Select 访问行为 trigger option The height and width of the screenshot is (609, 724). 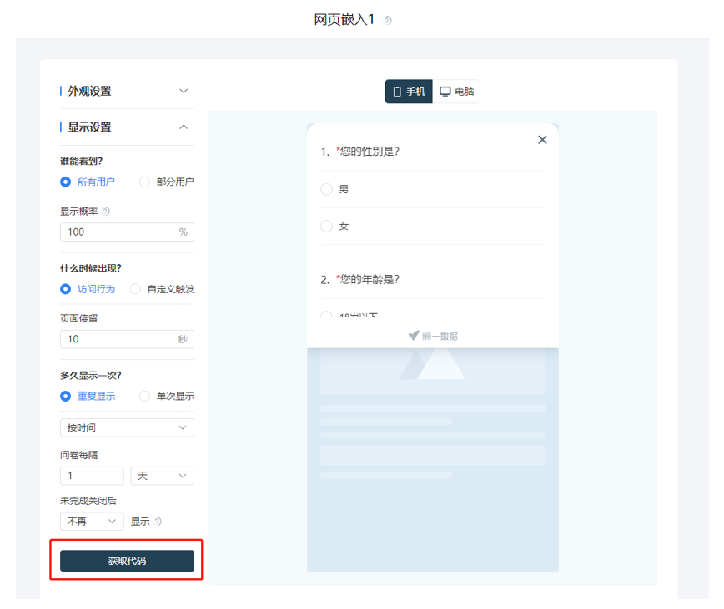point(88,288)
